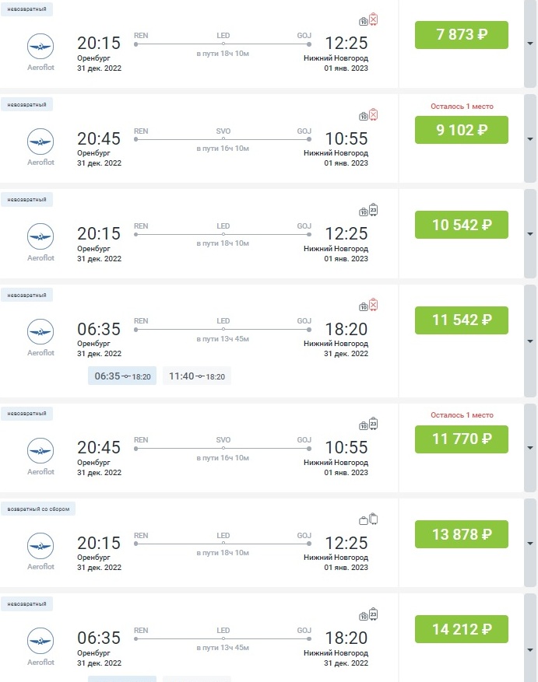Click the 'возвратный со сбором' fare tag
Screen dimensions: 538x682
(x=38, y=509)
